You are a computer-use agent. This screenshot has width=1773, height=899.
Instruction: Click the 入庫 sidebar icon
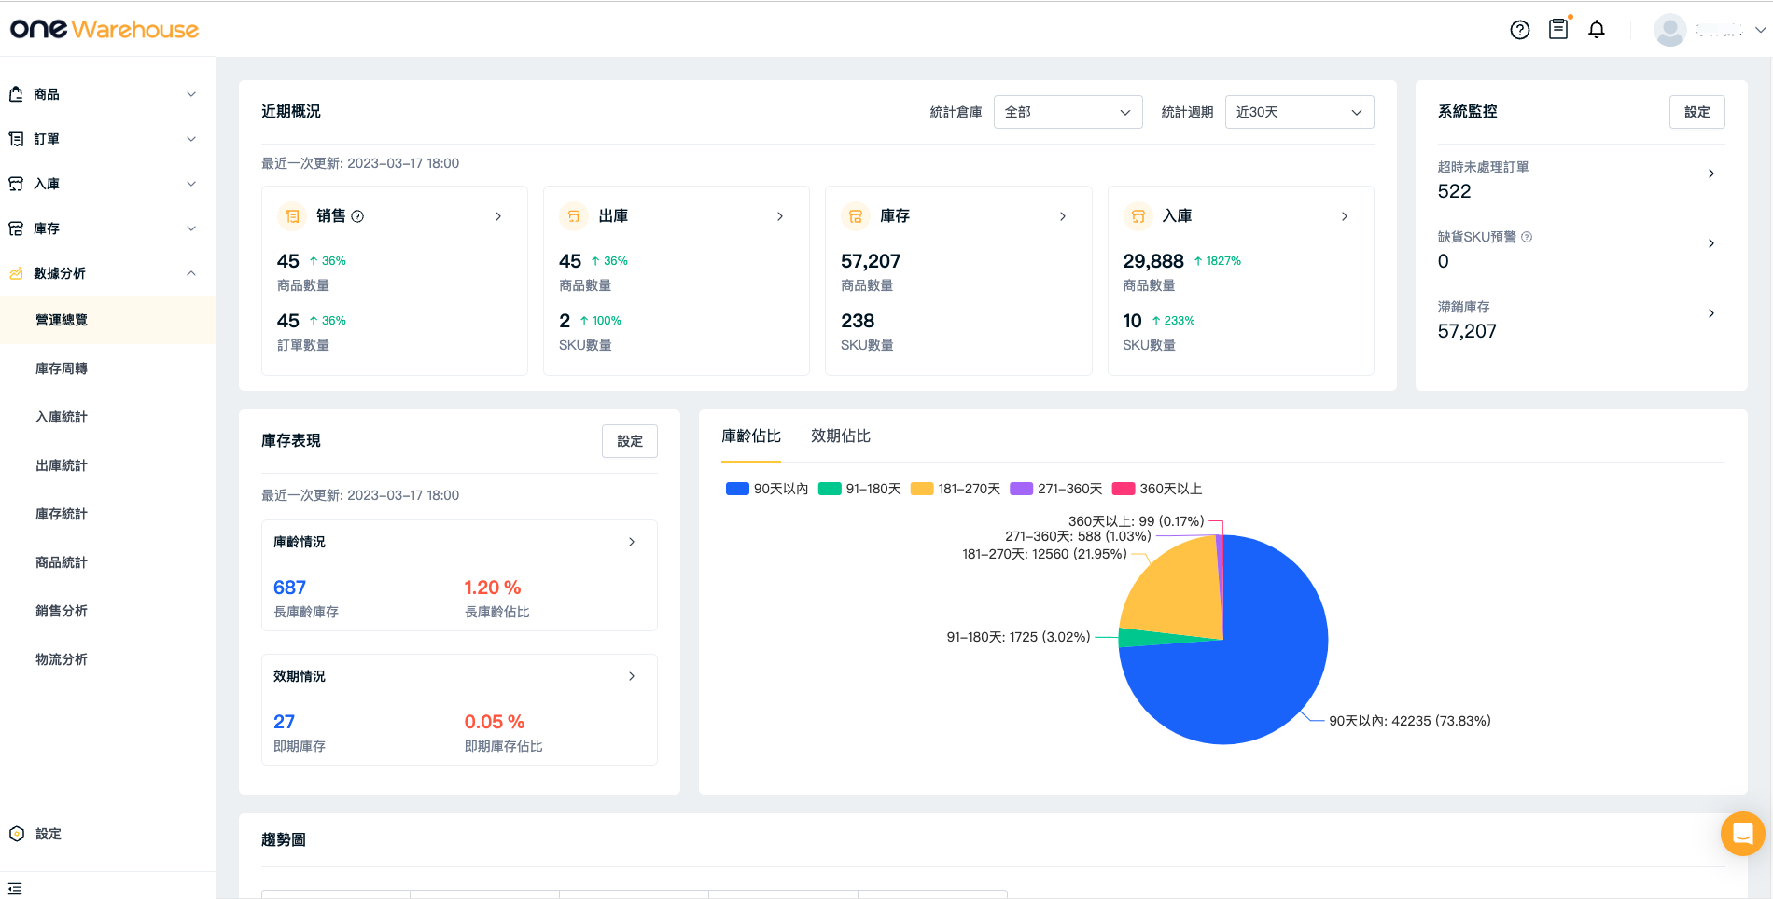[x=16, y=184]
